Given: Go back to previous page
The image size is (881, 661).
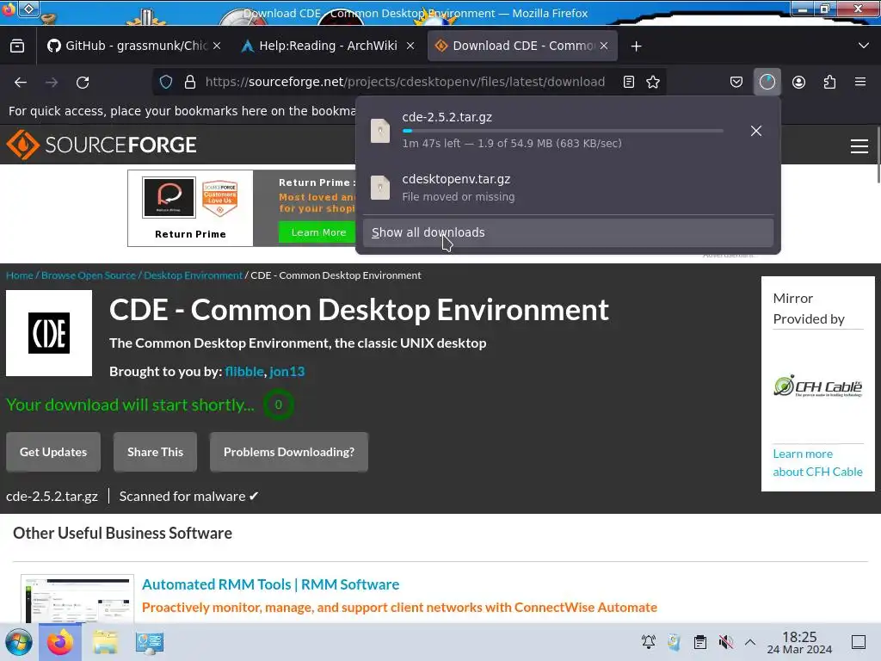Looking at the screenshot, I should click(21, 82).
